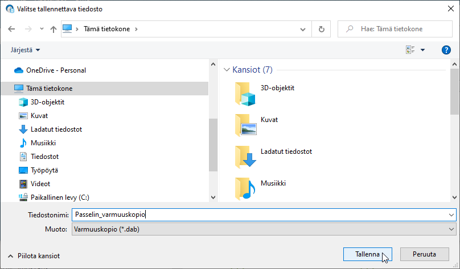The height and width of the screenshot is (269, 460).
Task: Click the Tiedostot document icon in sidebar
Action: pyautogui.click(x=23, y=157)
